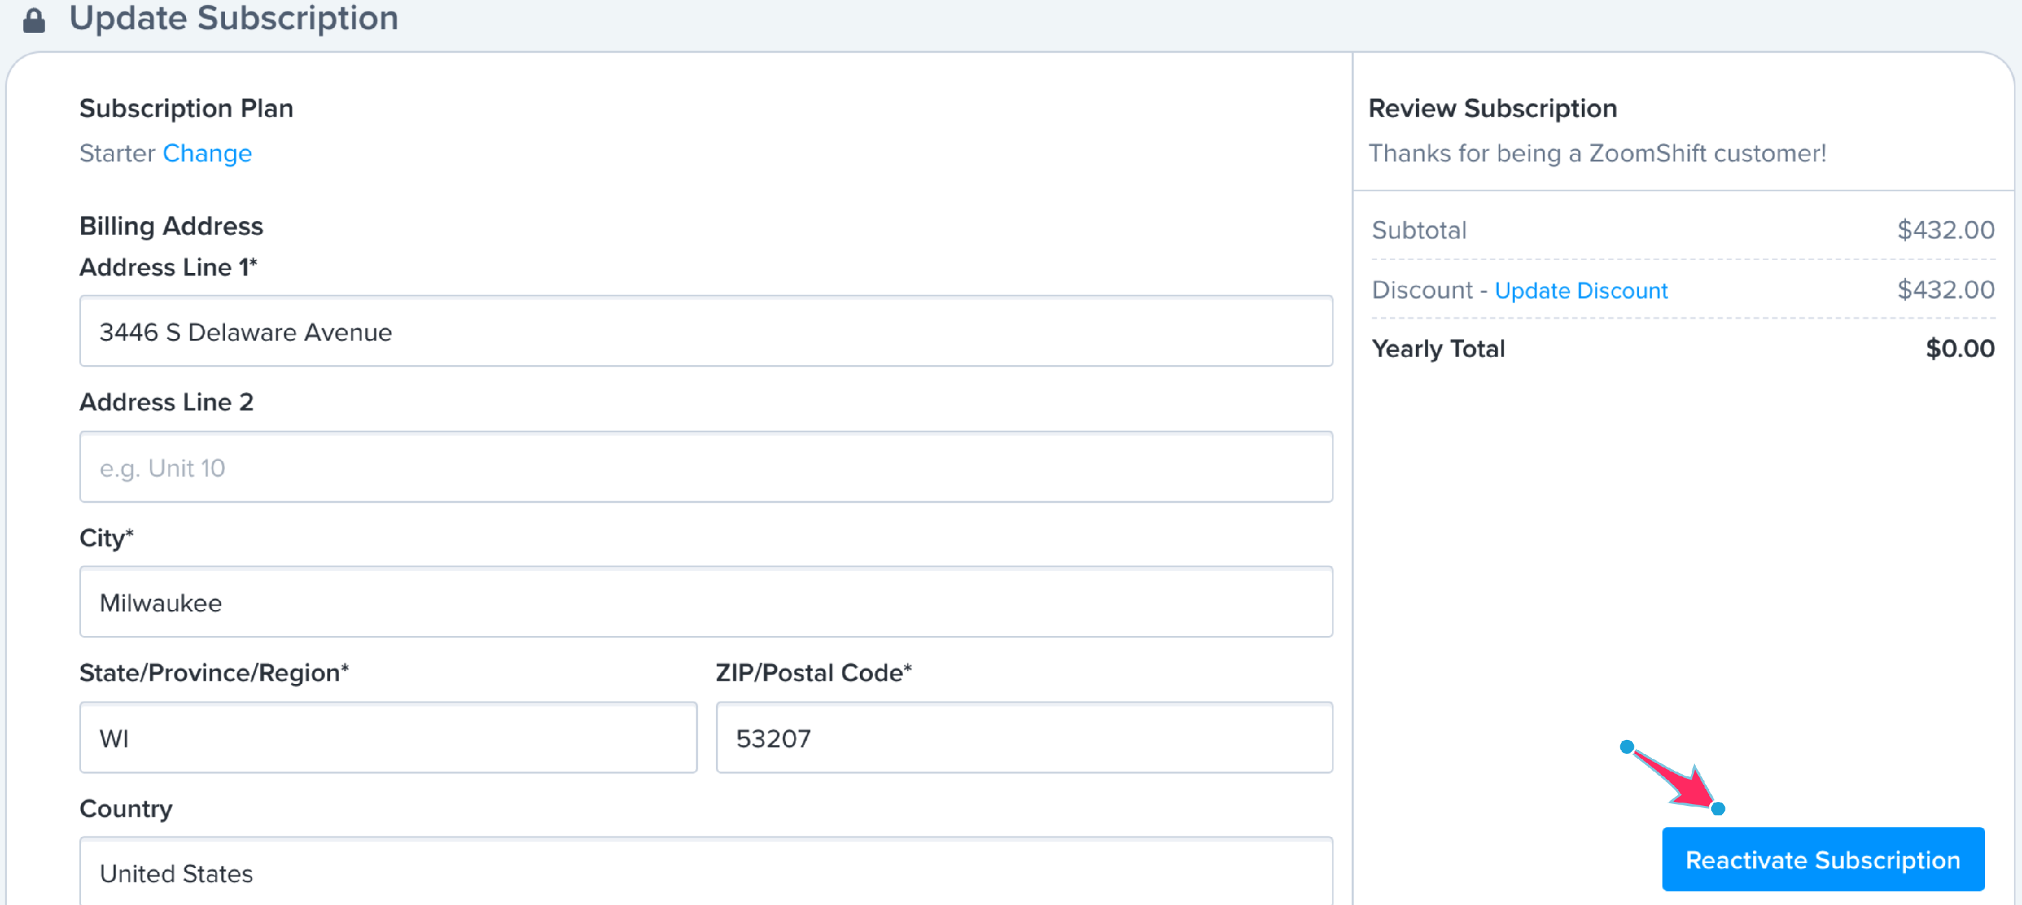The image size is (2022, 905).
Task: Click the Yearly Total amount $0.00
Action: click(x=1959, y=348)
